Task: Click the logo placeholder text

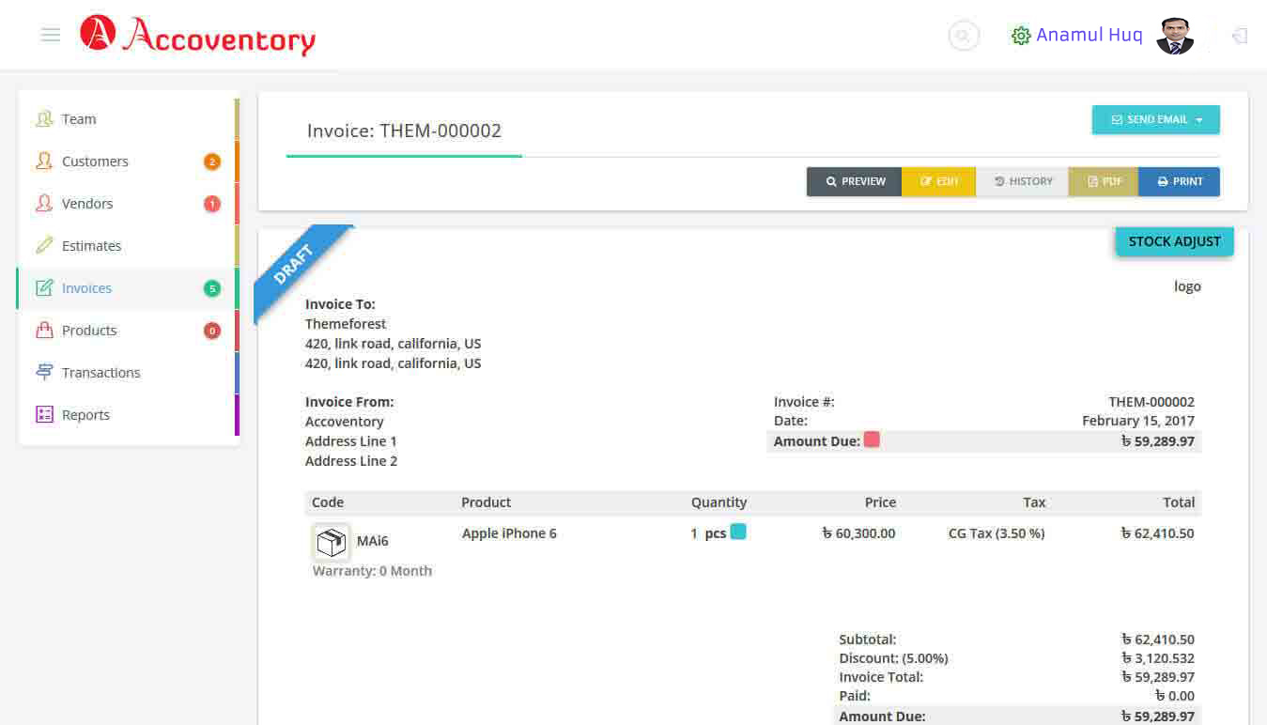Action: pyautogui.click(x=1187, y=286)
